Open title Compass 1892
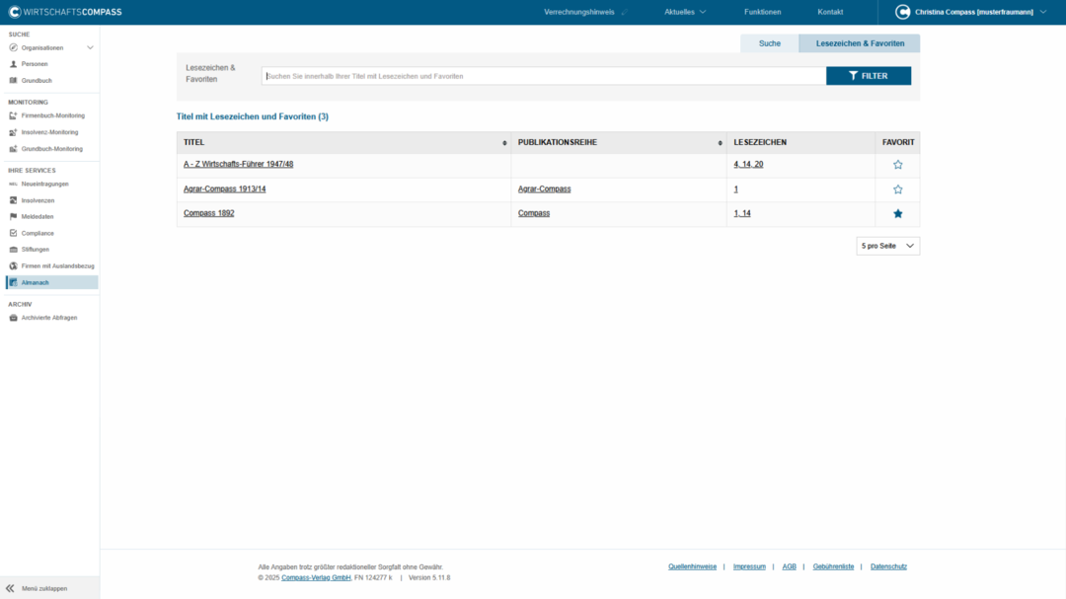This screenshot has width=1066, height=599. [208, 213]
